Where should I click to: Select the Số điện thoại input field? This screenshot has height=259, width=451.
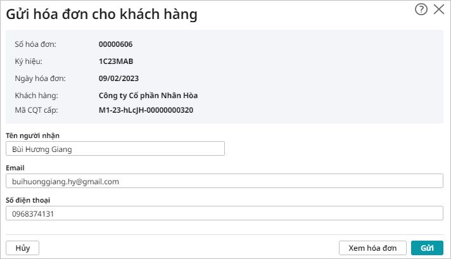(x=224, y=213)
